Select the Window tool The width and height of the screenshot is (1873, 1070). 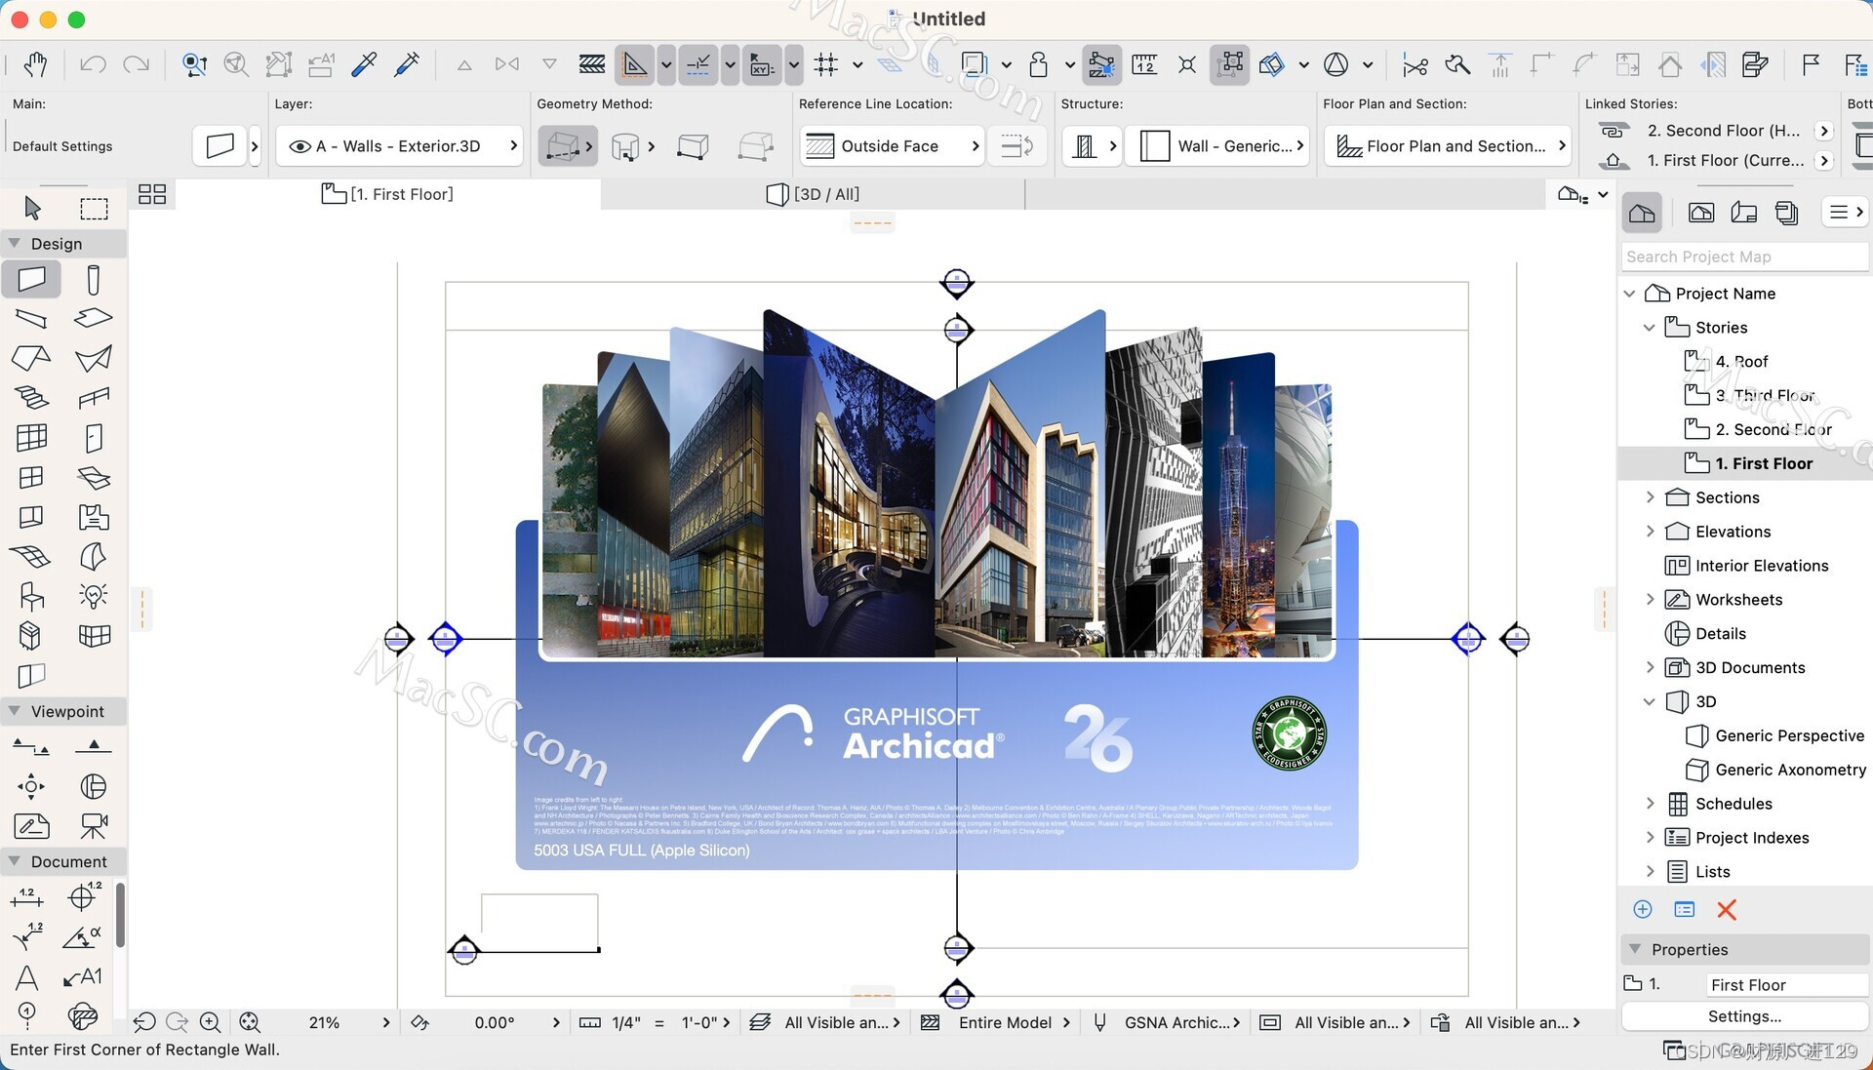(31, 477)
